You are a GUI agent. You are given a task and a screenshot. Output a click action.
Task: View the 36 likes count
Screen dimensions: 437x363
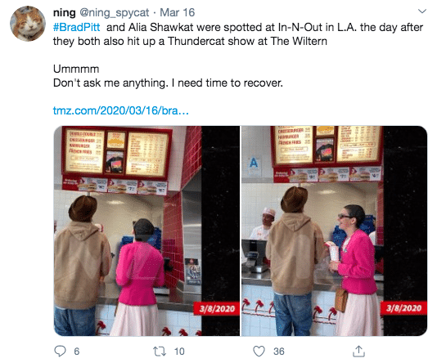tap(279, 352)
